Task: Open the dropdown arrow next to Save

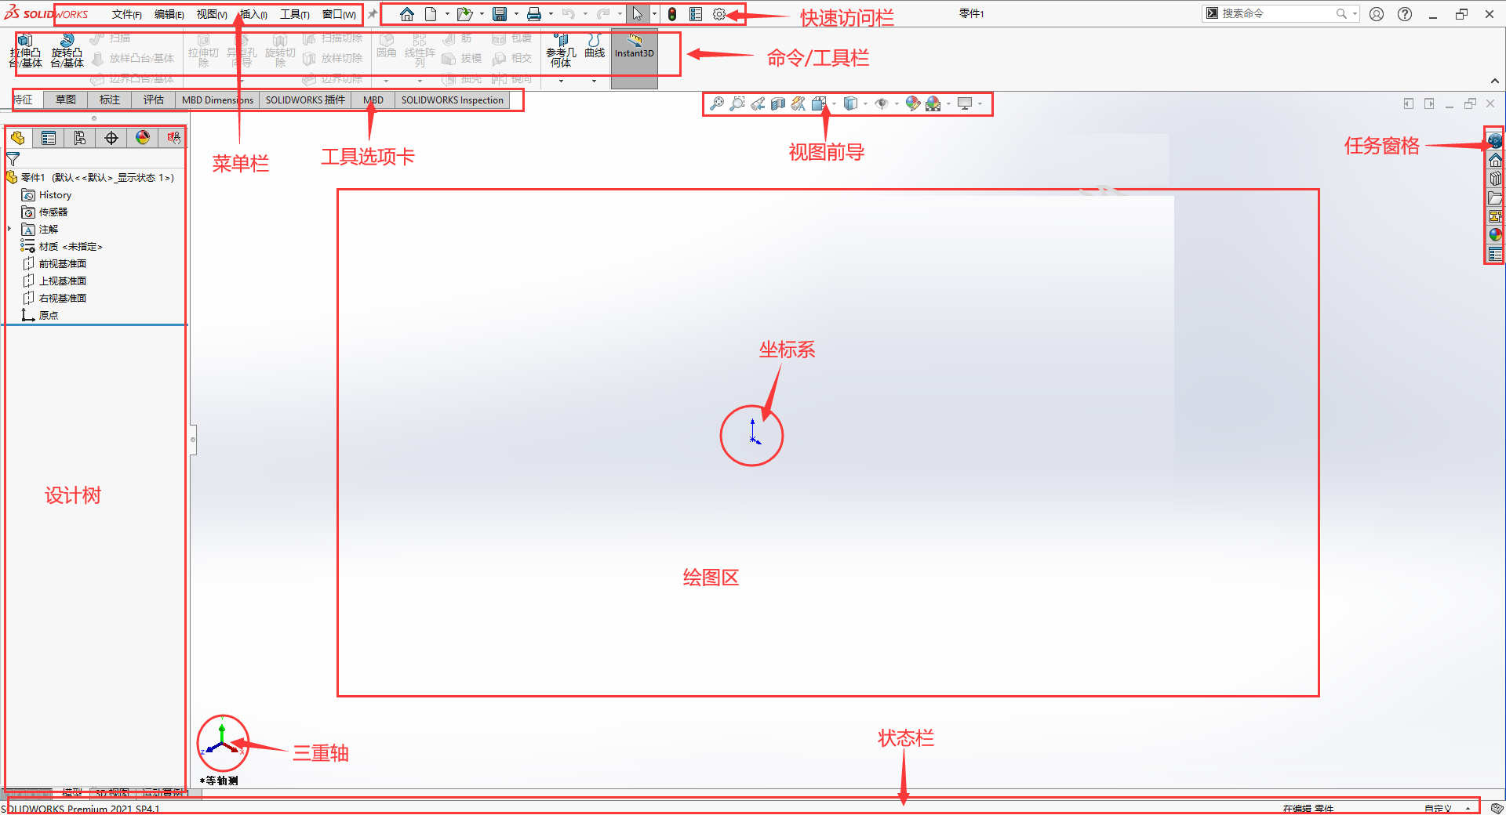Action: point(516,14)
